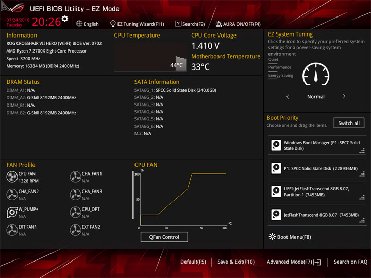The width and height of the screenshot is (371, 278).
Task: Click disk icon of JetFlashTranscend 8GB 8.07 (7453MB)
Action: [x=276, y=215]
